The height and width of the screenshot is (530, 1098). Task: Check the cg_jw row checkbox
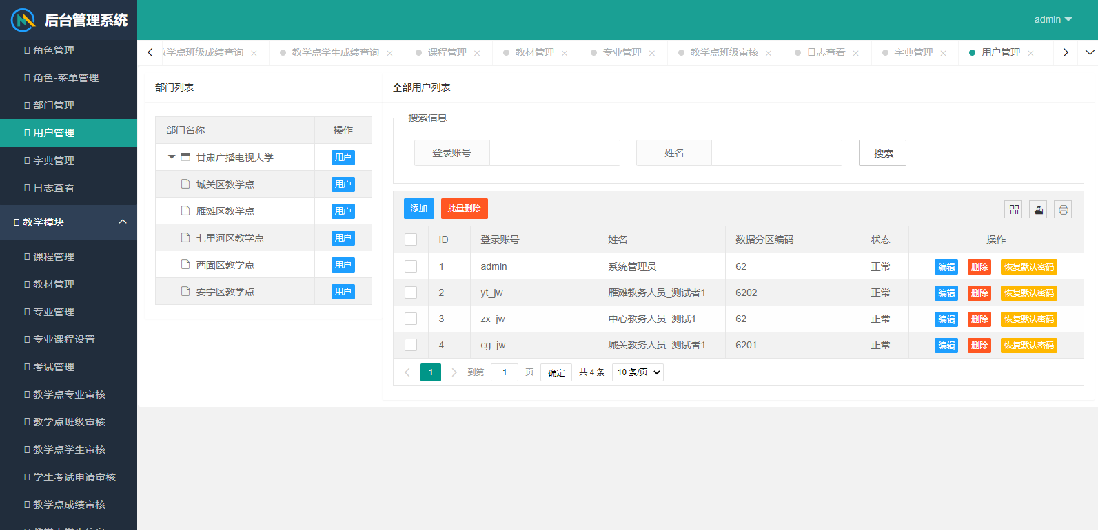[411, 345]
